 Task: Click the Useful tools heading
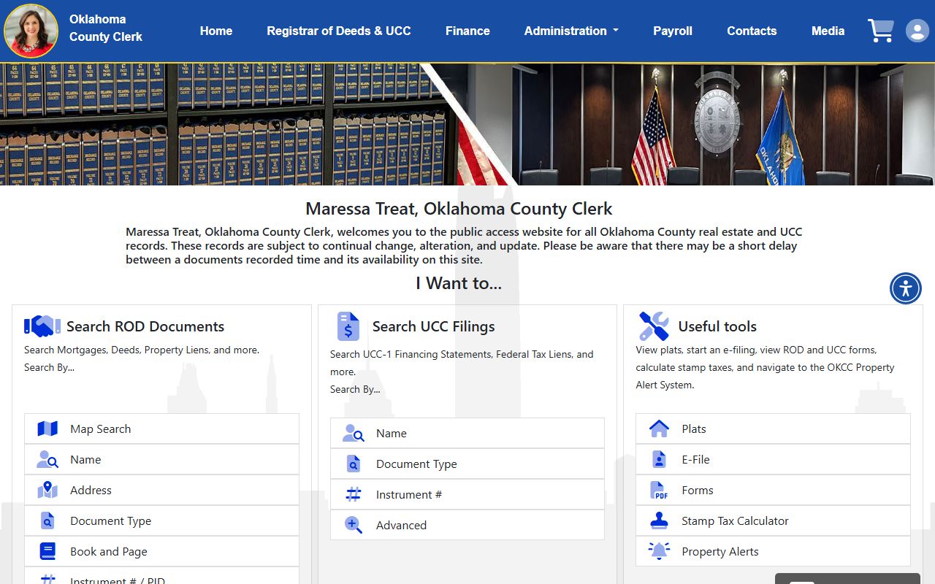click(x=717, y=326)
